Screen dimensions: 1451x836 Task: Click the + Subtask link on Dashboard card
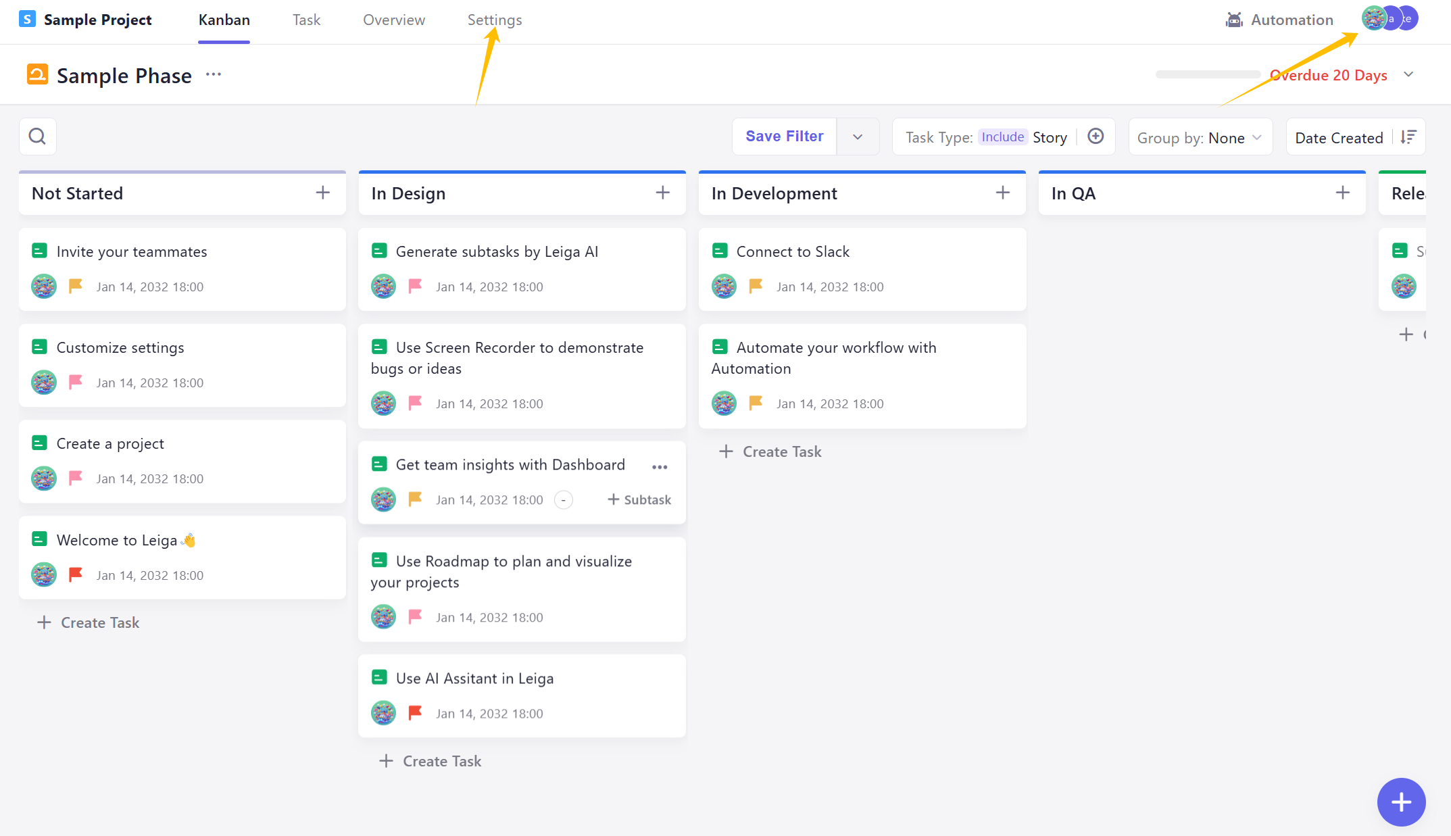click(639, 499)
